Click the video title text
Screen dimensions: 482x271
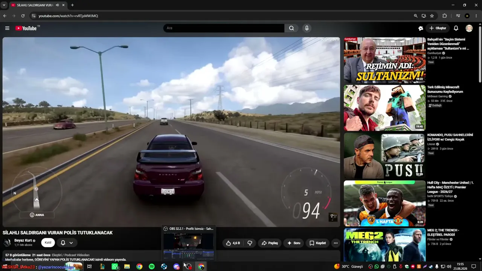tap(58, 233)
